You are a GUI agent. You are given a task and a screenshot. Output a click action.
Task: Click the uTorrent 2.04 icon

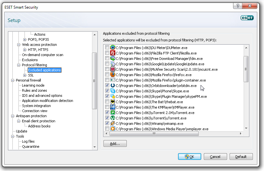[113, 112]
